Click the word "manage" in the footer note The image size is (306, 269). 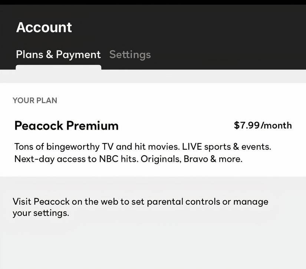(251, 202)
